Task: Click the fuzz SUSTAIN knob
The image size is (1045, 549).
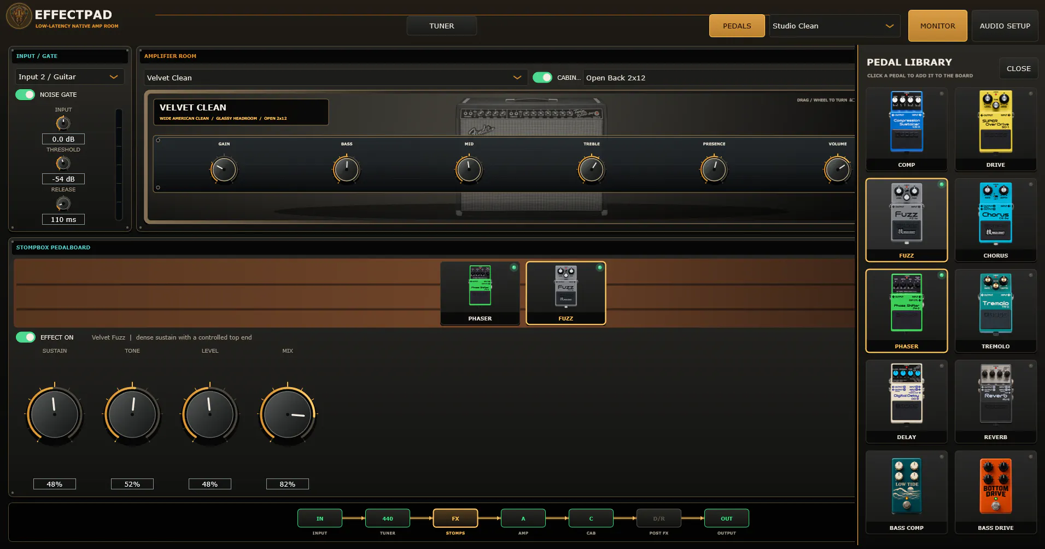Action: (x=54, y=414)
